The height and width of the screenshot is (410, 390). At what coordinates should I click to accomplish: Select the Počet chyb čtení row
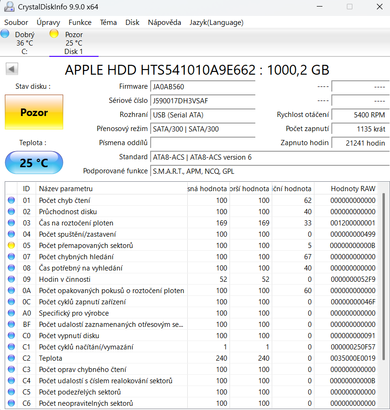(x=191, y=200)
